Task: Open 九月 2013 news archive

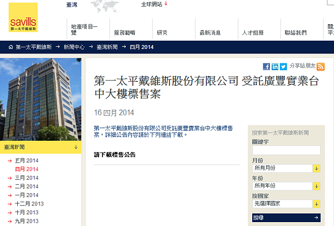Action: pyautogui.click(x=27, y=221)
